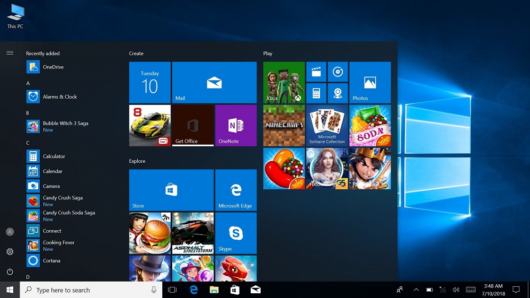Open the small Calculator tile

[316, 93]
